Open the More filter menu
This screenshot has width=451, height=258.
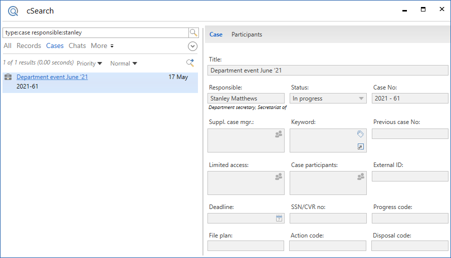(x=102, y=46)
